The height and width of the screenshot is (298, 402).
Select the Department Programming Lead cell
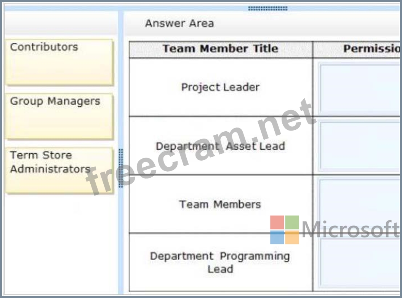pyautogui.click(x=221, y=262)
